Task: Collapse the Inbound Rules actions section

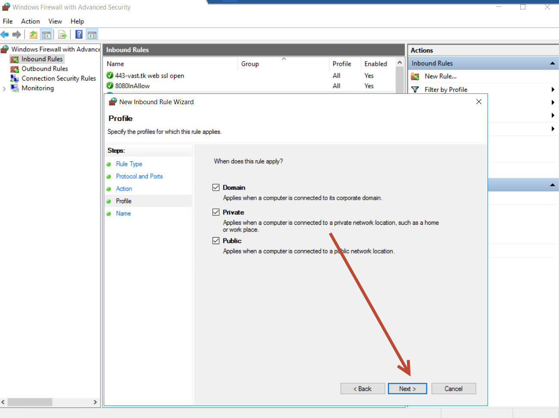Action: click(552, 64)
